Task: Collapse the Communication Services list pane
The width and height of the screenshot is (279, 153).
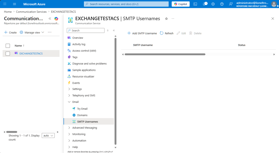Action: pyautogui.click(x=50, y=19)
